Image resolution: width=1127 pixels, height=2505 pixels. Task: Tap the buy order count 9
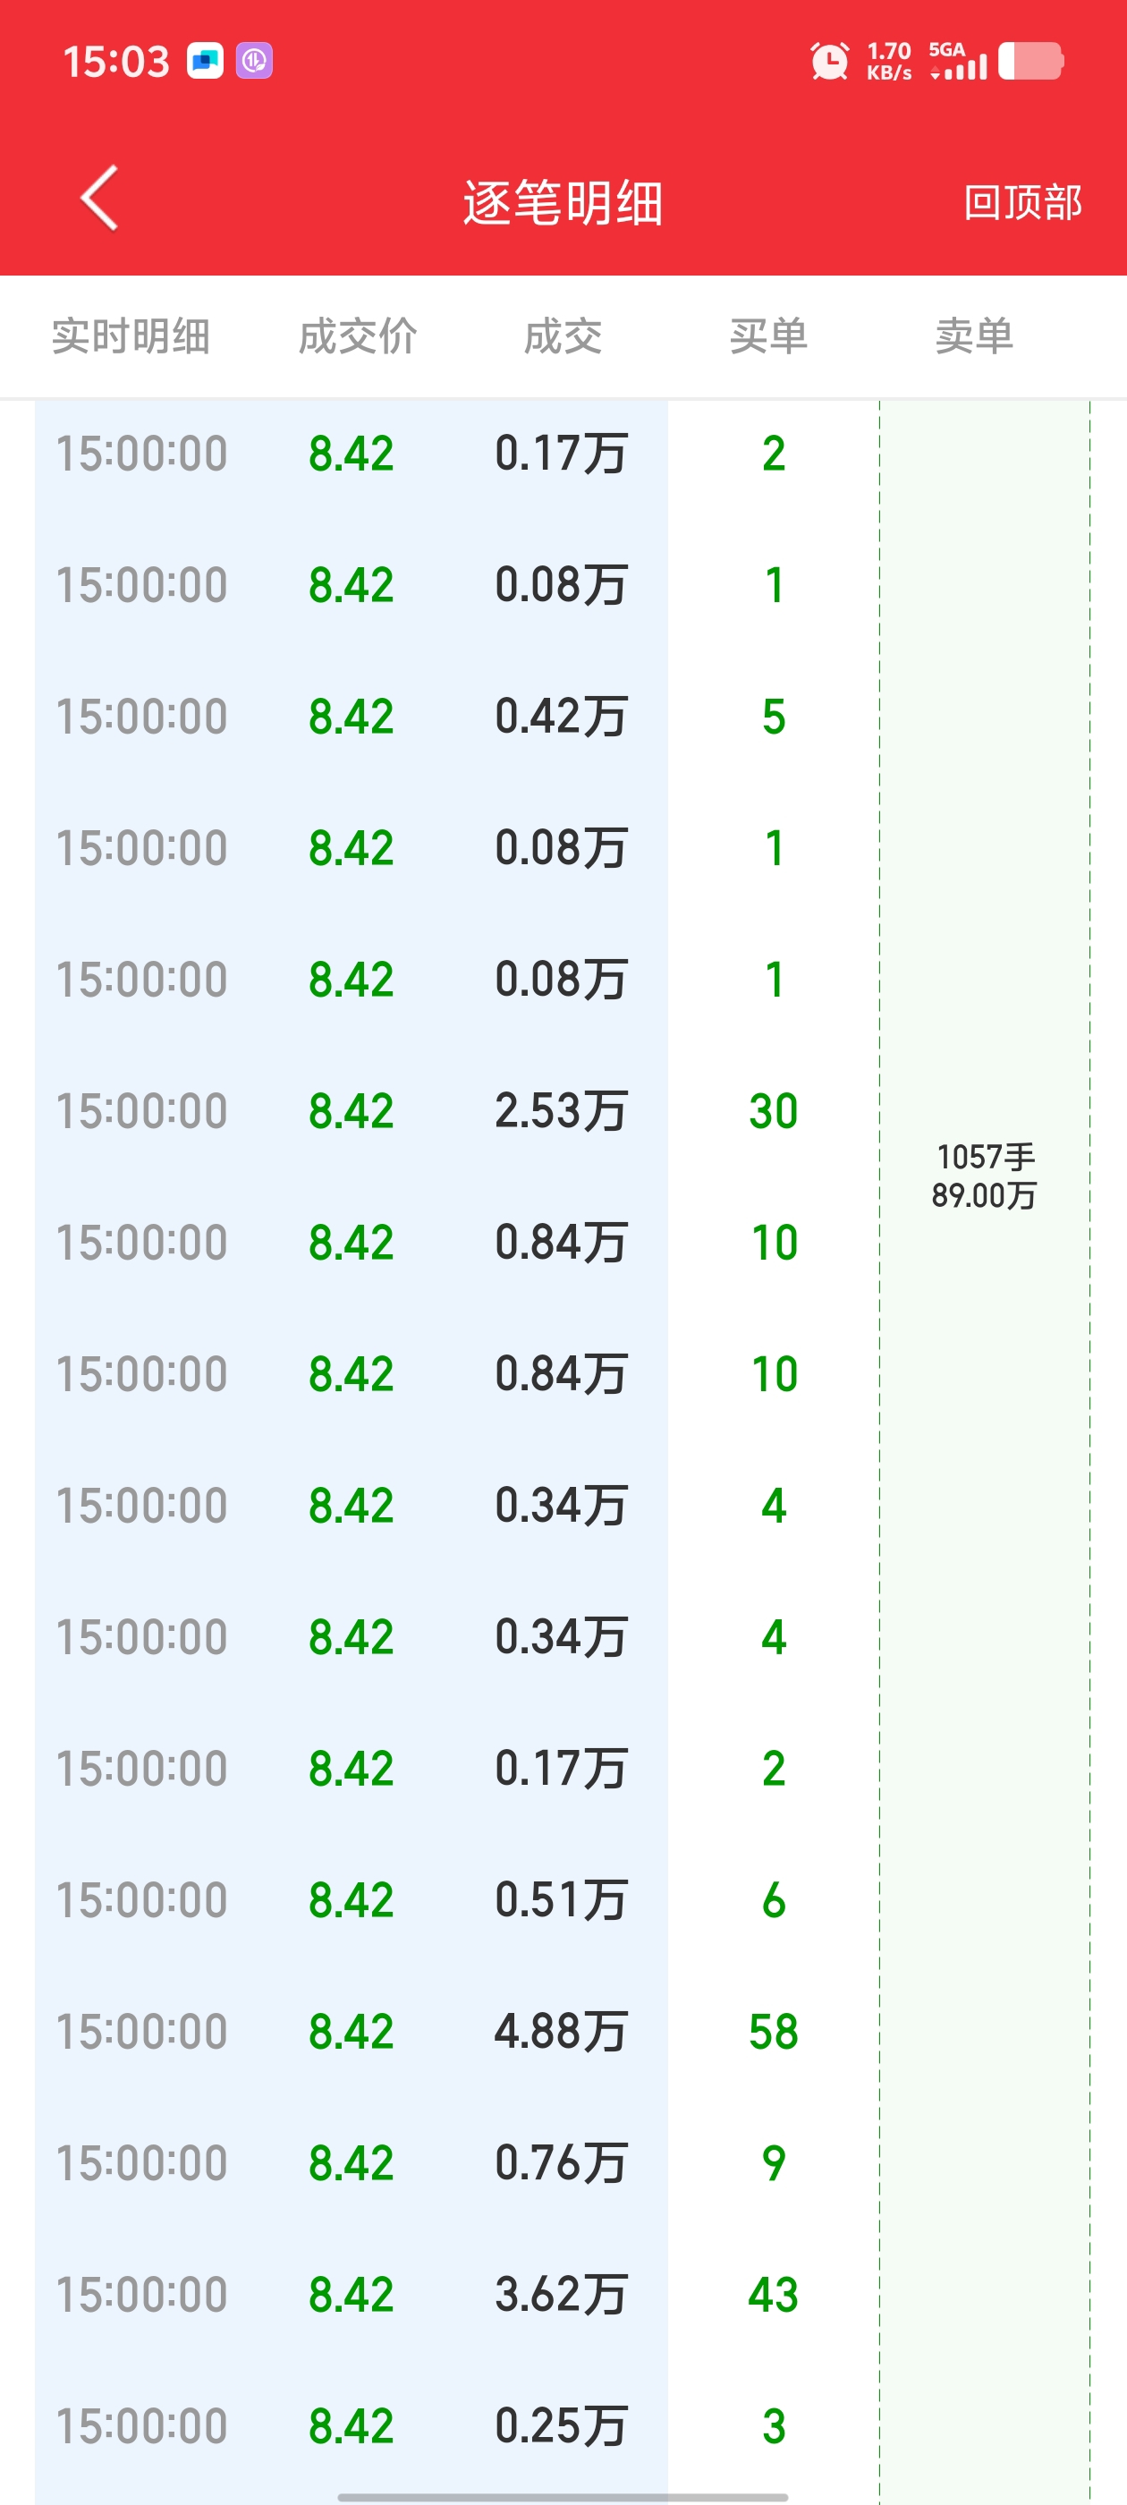pos(773,2163)
